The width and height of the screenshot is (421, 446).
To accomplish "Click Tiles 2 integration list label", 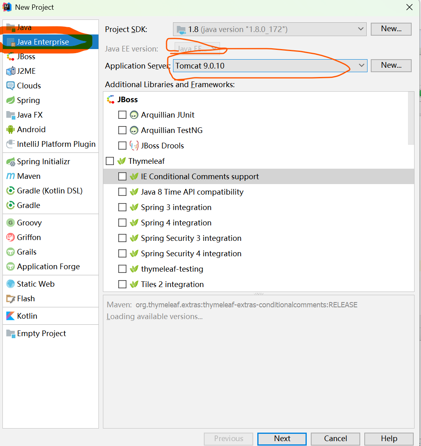I will (172, 284).
